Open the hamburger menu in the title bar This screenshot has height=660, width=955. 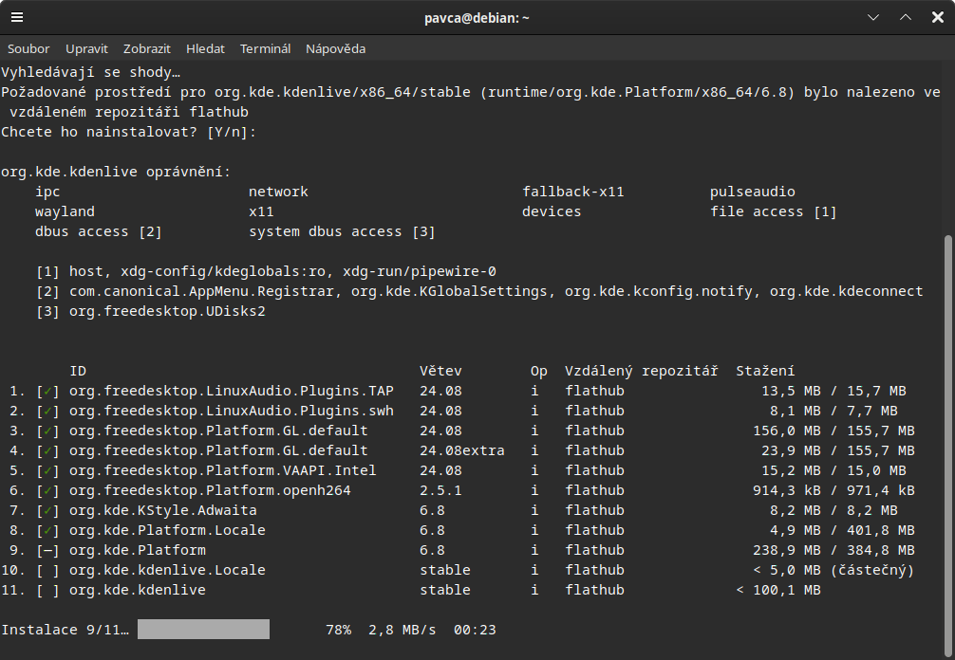pyautogui.click(x=18, y=18)
